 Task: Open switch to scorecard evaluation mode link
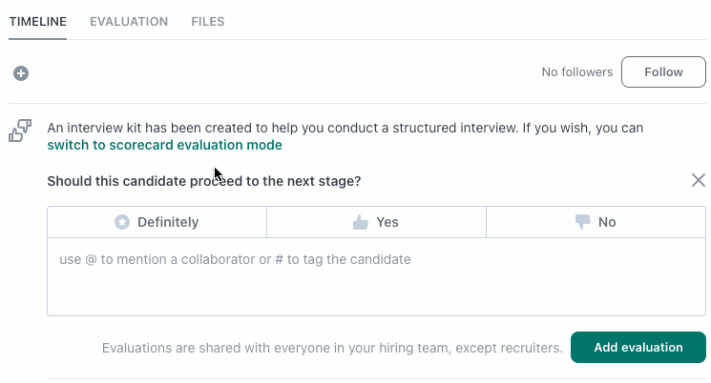164,145
